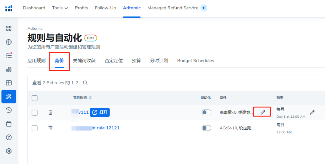
Task: Open the history clock sidebar icon
Action: click(9, 110)
